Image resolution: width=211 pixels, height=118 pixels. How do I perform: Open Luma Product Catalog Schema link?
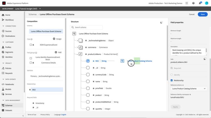pos(140,61)
